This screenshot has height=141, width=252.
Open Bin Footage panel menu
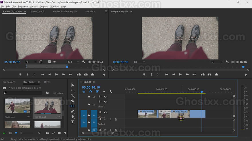pos(39,82)
